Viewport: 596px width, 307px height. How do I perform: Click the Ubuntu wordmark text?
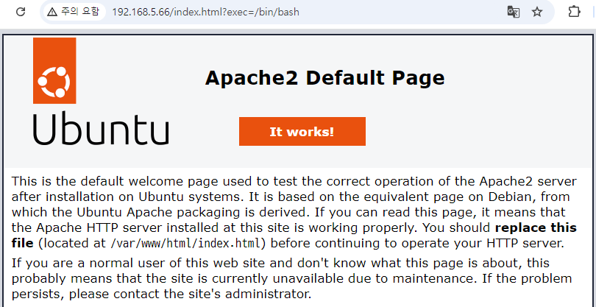[101, 128]
